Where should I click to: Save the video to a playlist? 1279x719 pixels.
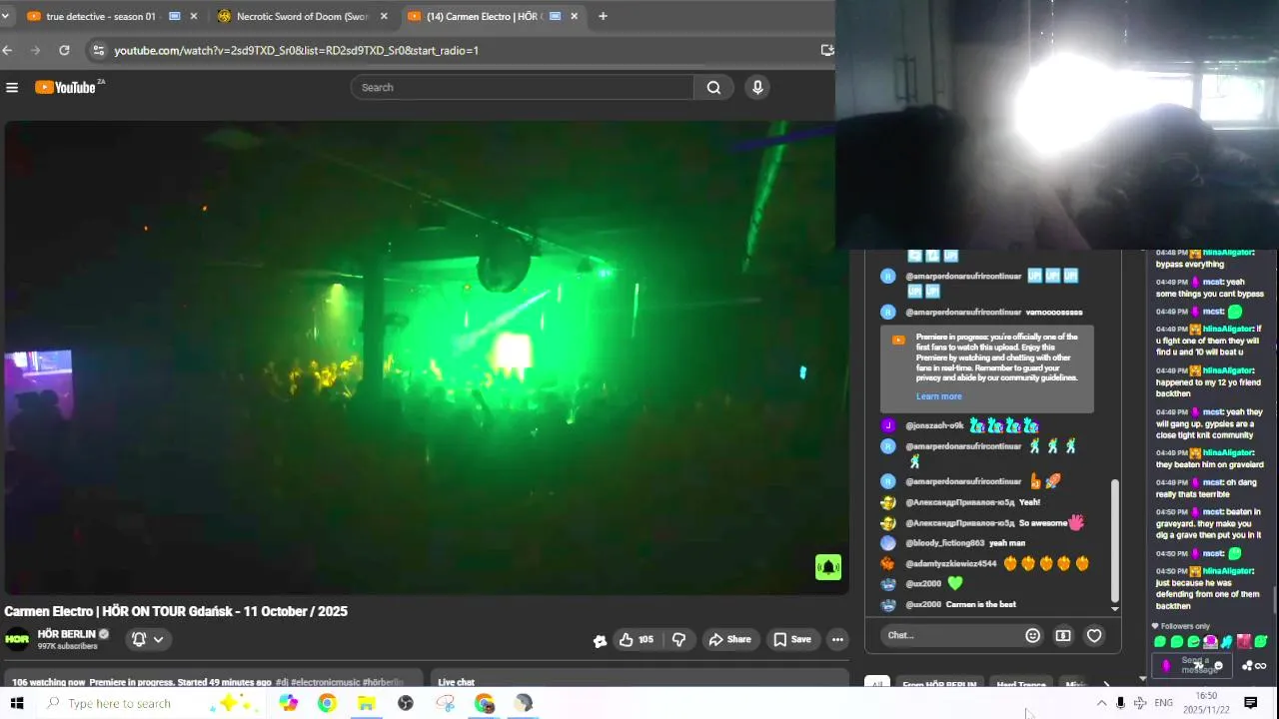pyautogui.click(x=792, y=639)
